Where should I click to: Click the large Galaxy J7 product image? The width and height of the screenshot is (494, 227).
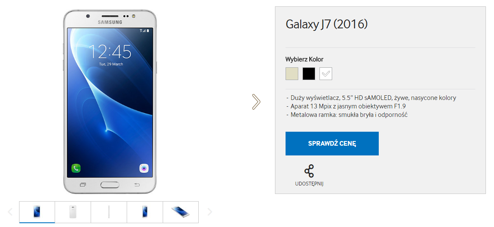110,102
